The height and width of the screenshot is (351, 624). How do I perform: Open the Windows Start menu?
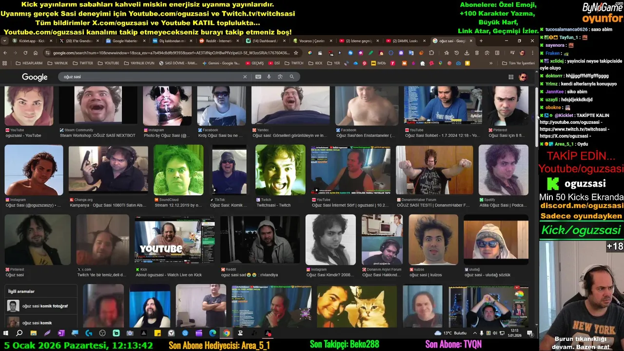[6, 333]
